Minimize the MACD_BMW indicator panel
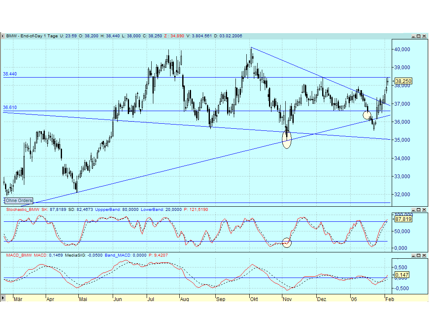This screenshot has width=429, height=322. [x=413, y=255]
